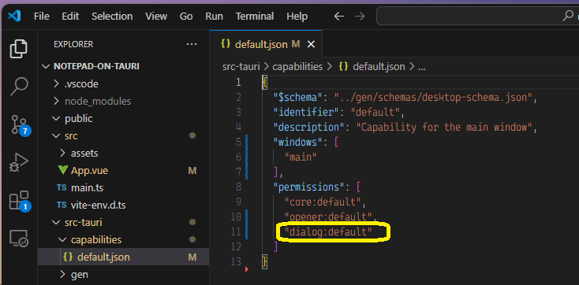579x285 pixels.
Task: Open Explorer's more actions ellipsis
Action: [x=191, y=44]
